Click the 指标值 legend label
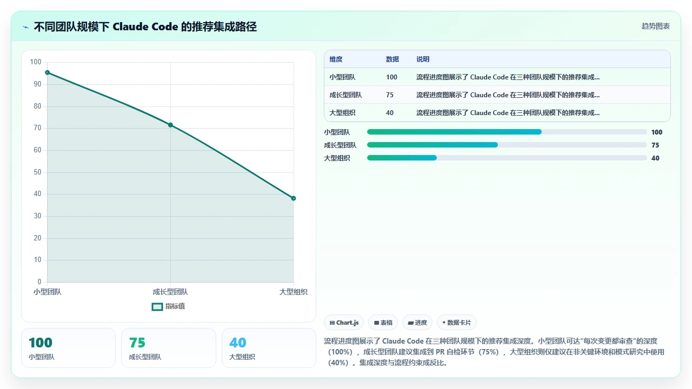692x389 pixels. (175, 306)
